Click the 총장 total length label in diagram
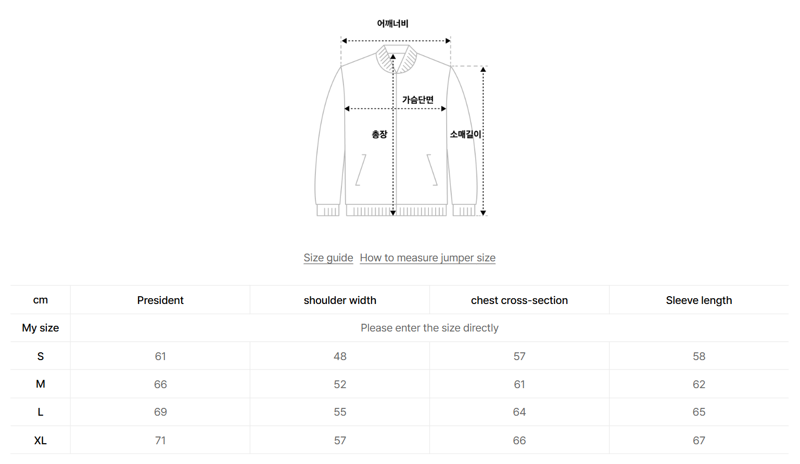This screenshot has width=800, height=464. (379, 134)
